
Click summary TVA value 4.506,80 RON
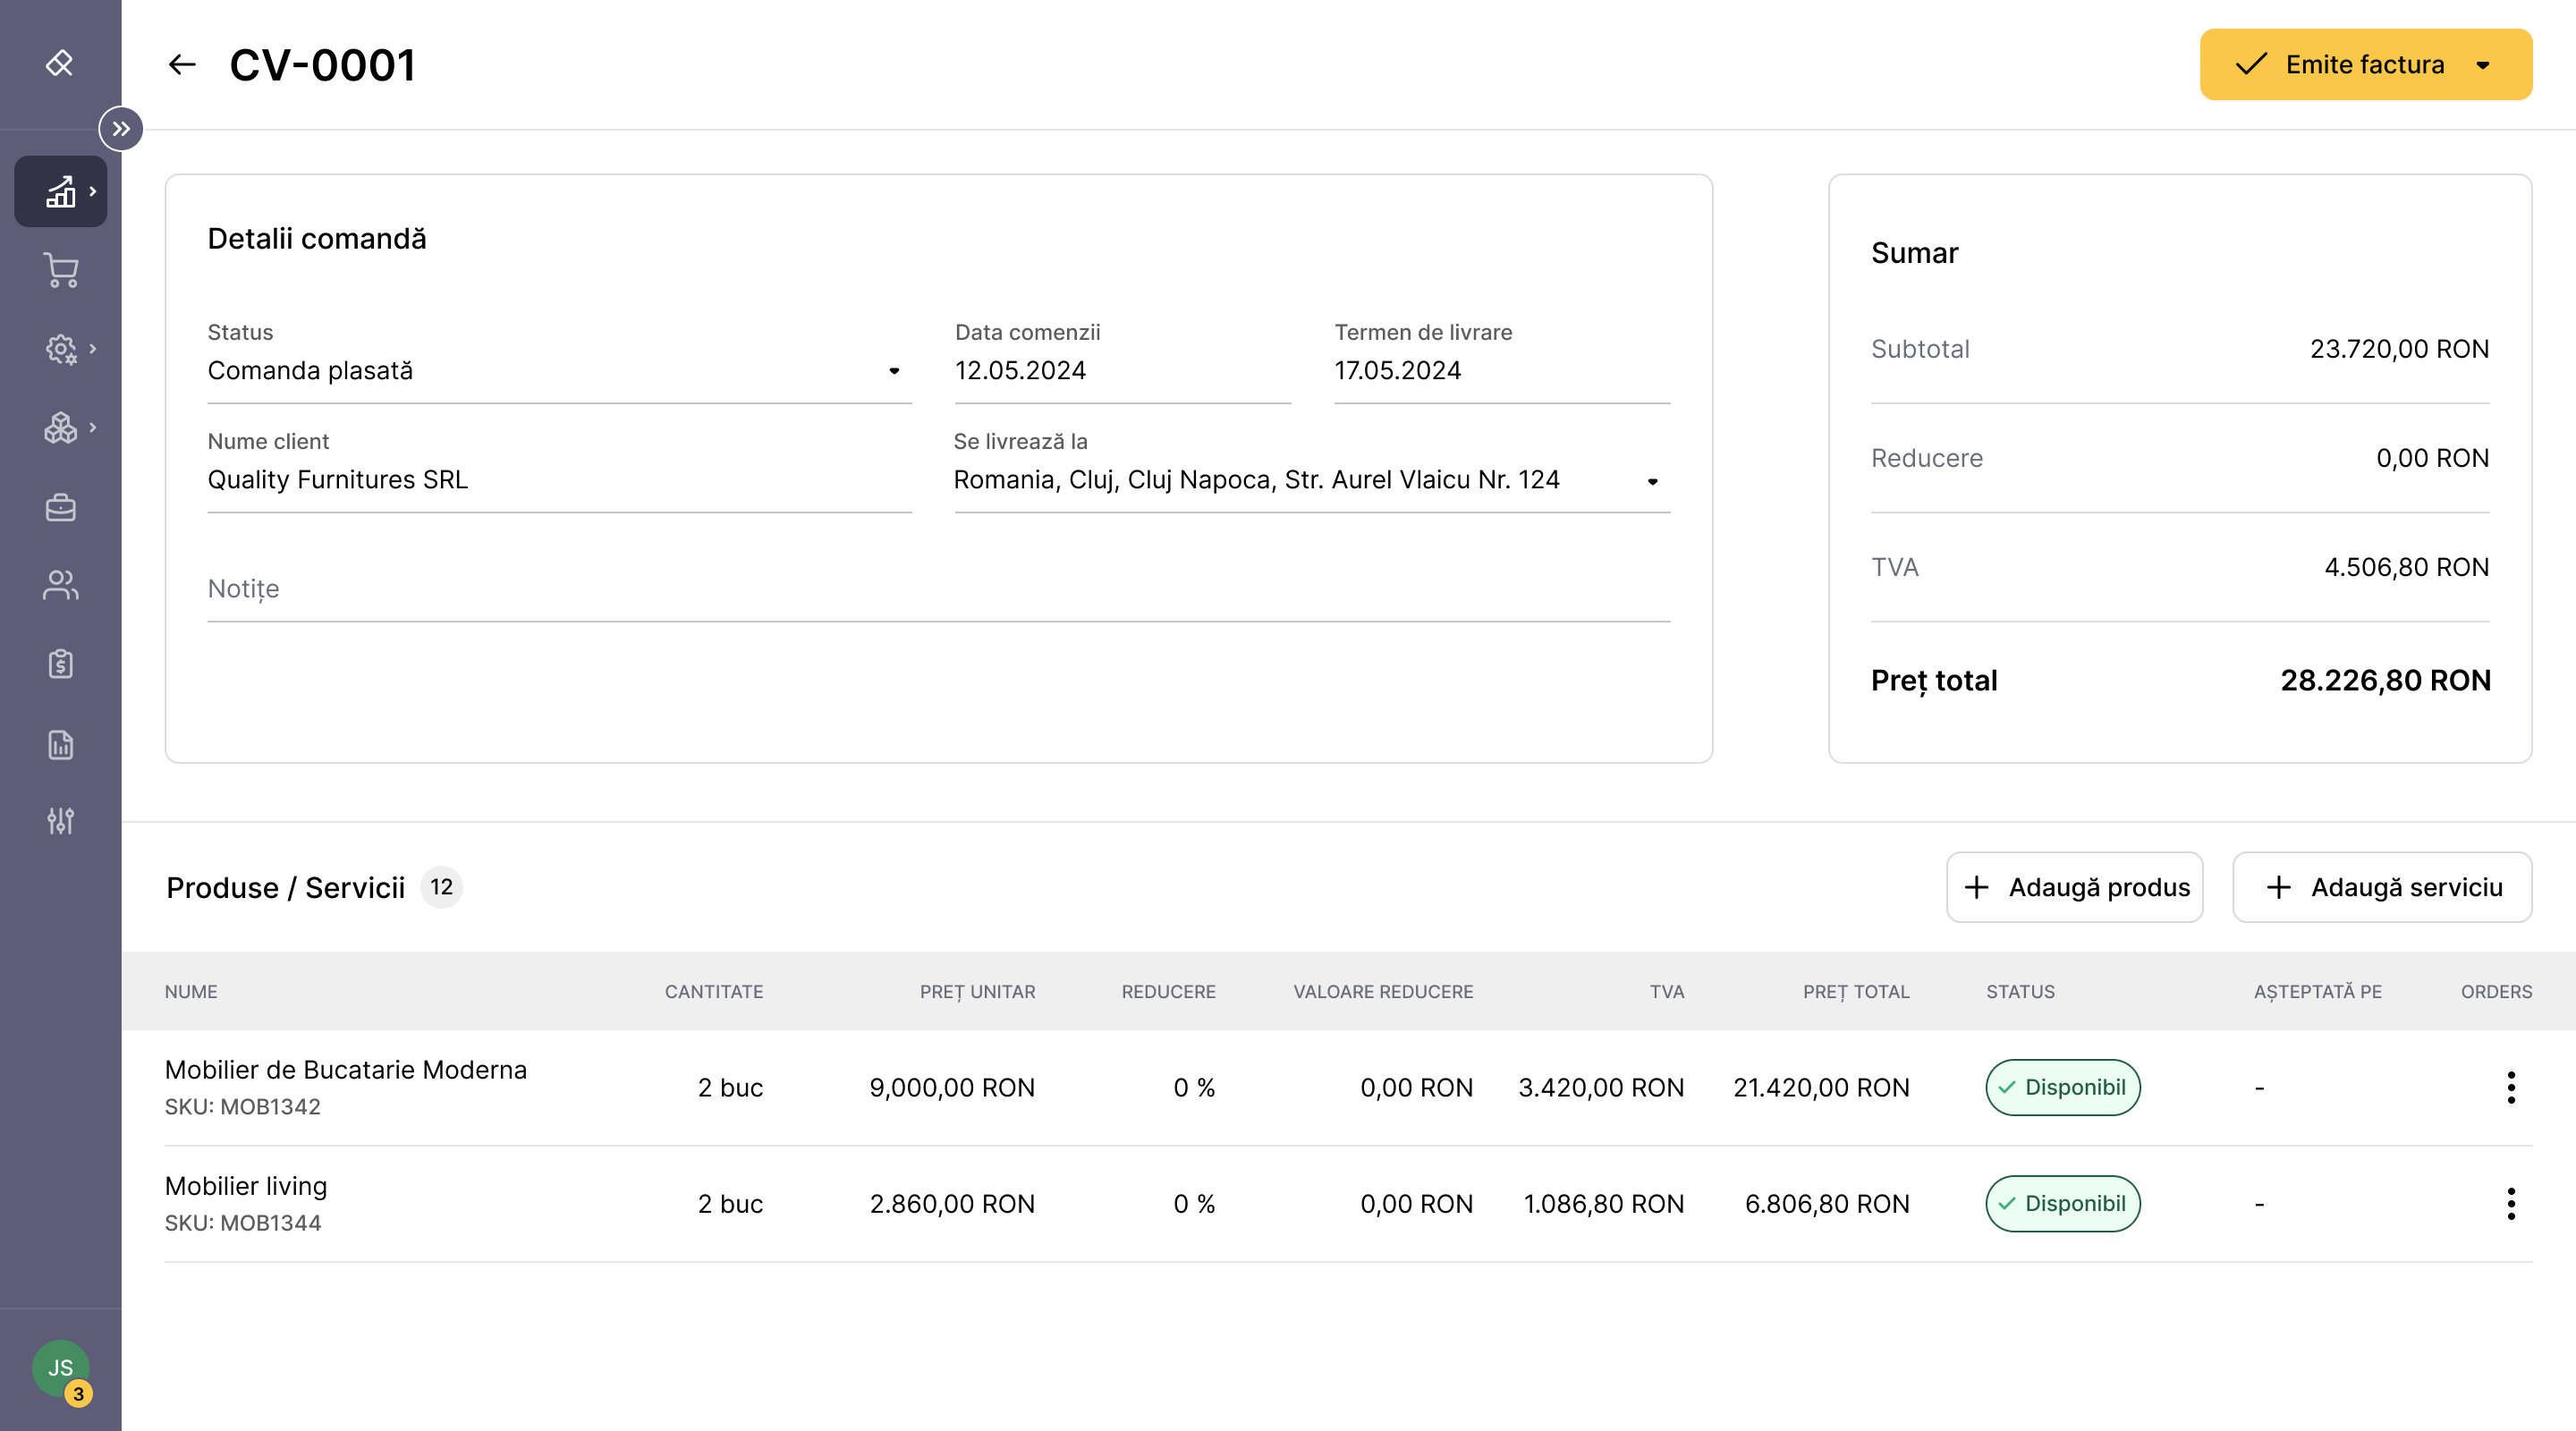coord(2406,567)
